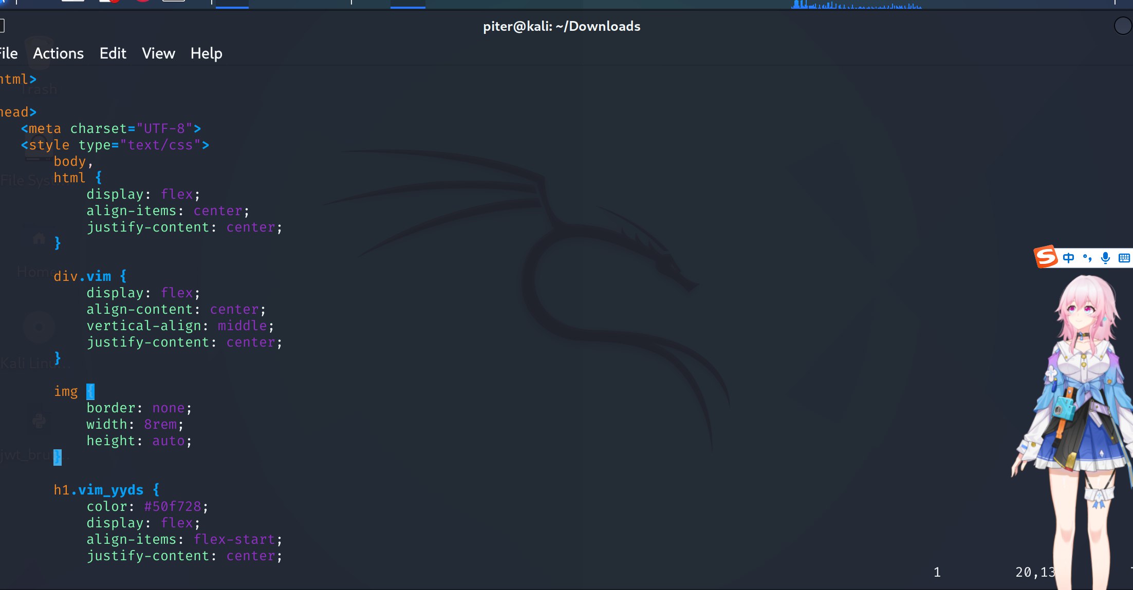Click the microphone voice input icon
Screen dimensions: 1133x590
pos(1105,258)
